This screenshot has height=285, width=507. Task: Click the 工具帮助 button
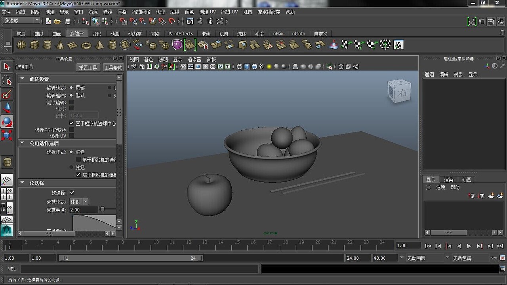coord(113,68)
